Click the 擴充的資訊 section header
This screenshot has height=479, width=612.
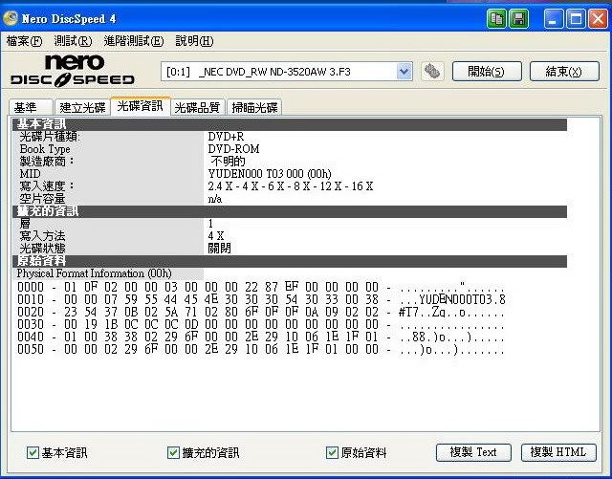(289, 211)
